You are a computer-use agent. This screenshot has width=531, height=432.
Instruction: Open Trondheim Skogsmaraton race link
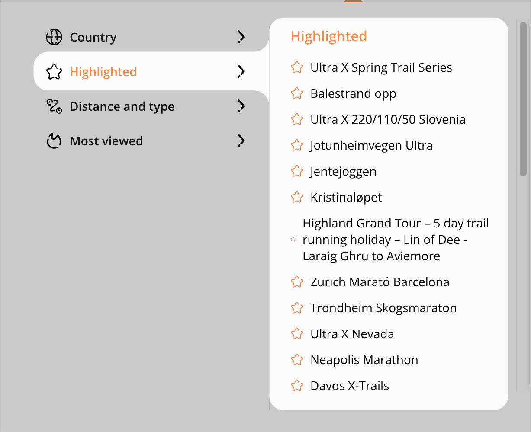click(383, 308)
